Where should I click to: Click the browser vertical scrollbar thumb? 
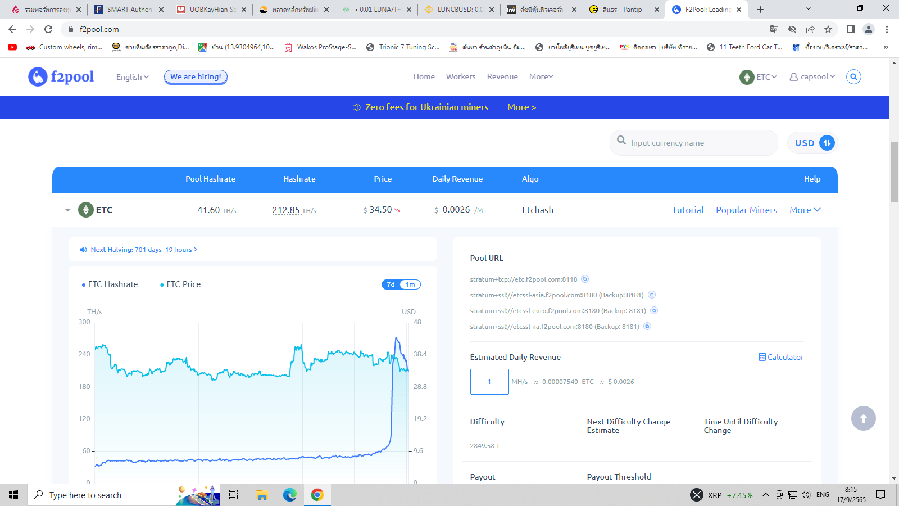pyautogui.click(x=894, y=172)
